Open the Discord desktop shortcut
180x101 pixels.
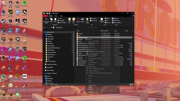17,59
